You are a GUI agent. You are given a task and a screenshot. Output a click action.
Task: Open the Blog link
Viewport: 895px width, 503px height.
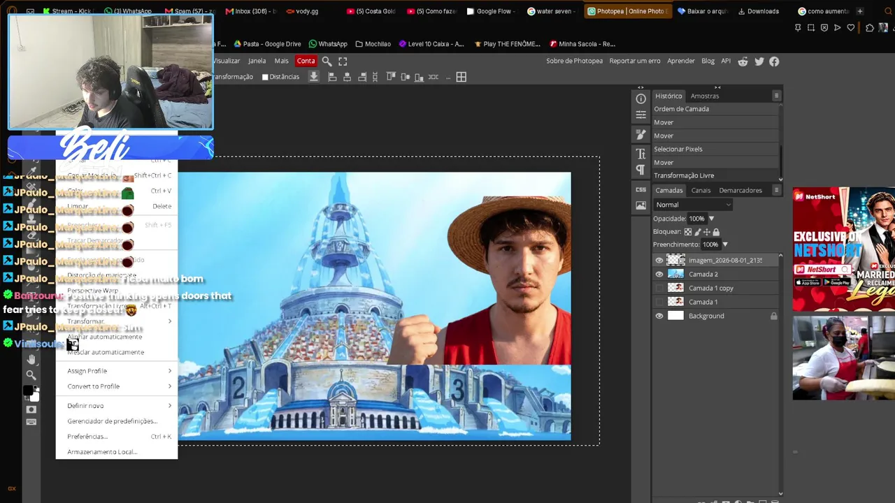point(708,61)
